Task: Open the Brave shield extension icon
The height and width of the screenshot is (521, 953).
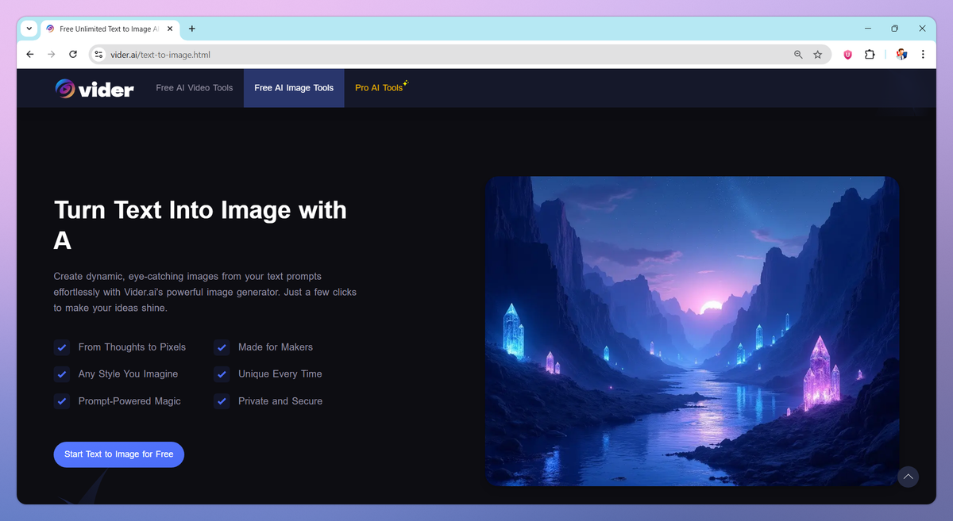Action: tap(847, 55)
